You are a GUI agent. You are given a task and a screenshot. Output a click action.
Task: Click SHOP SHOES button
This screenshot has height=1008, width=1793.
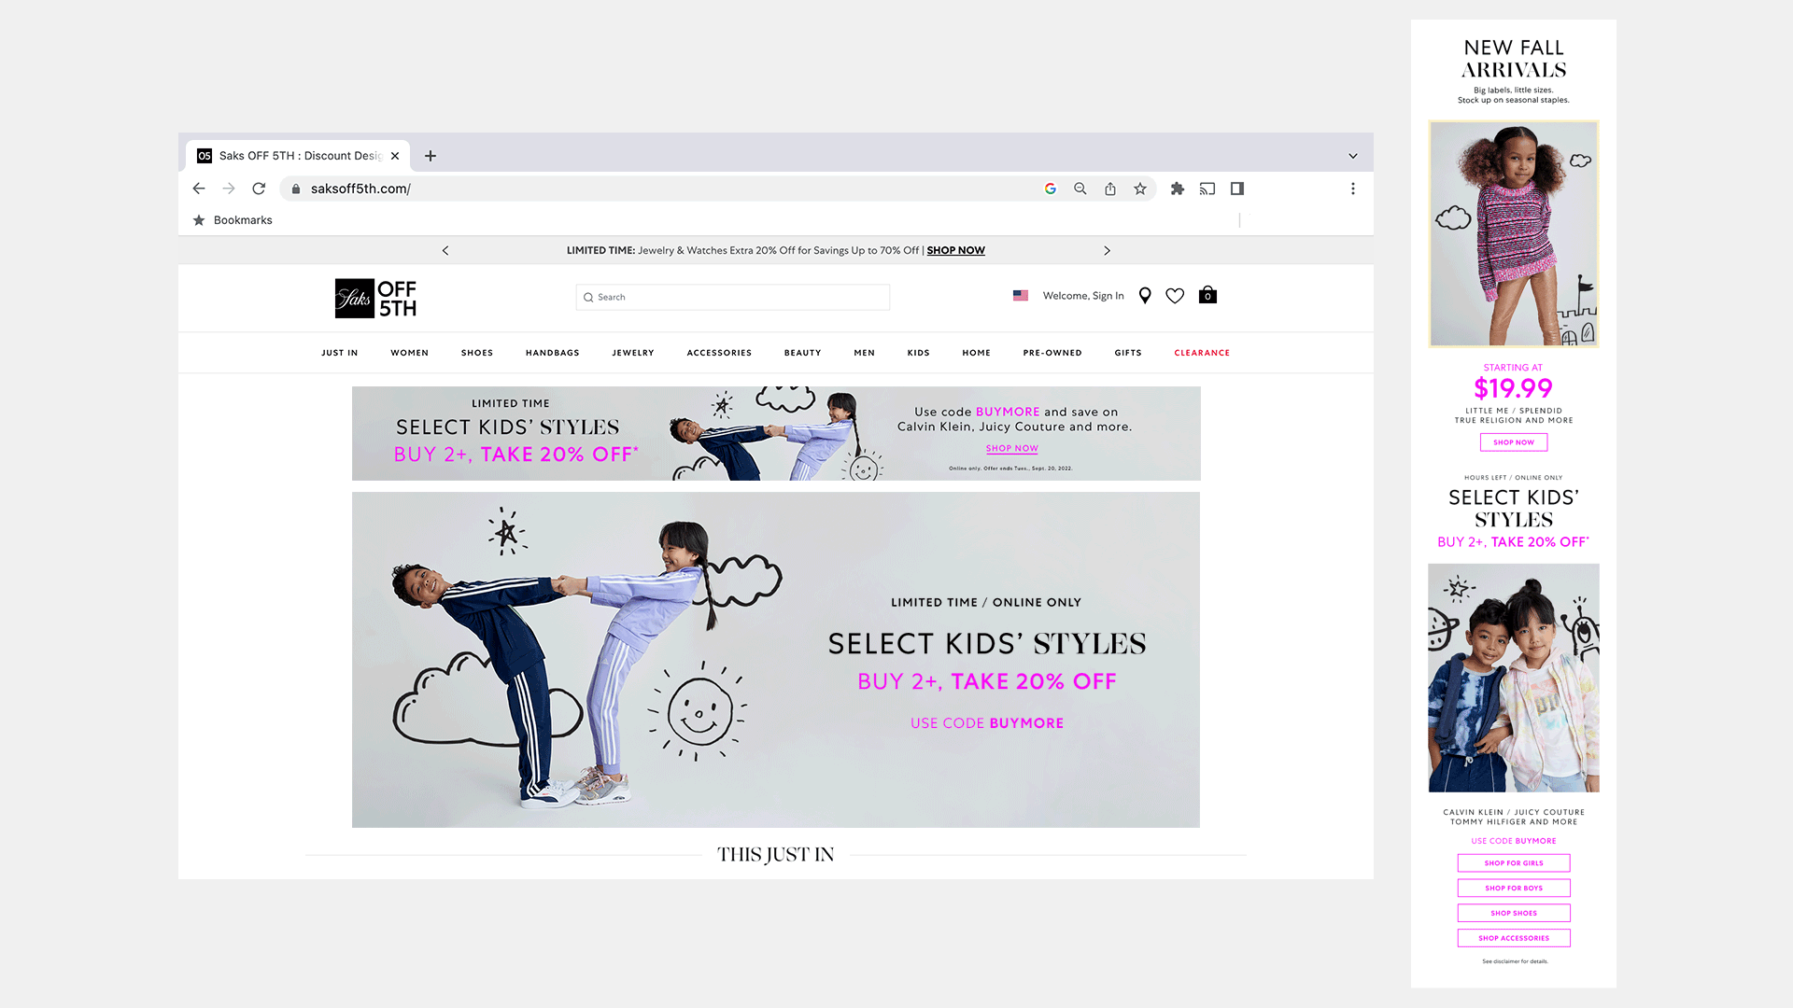pos(1514,914)
